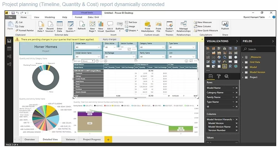Open the Overview page tab
The width and height of the screenshot is (278, 148).
point(29,139)
